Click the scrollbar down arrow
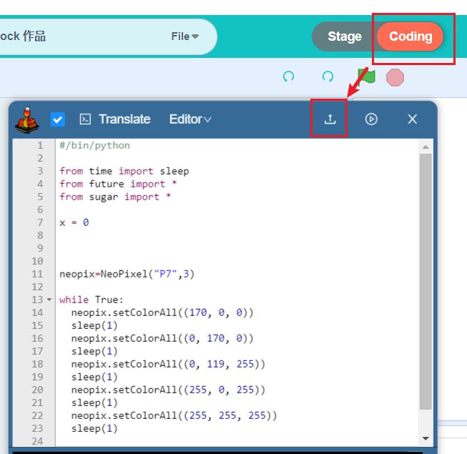Viewport: 467px width, 454px height. click(x=426, y=438)
